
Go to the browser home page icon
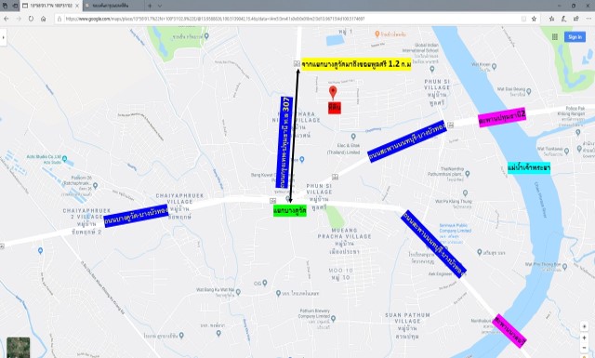[44, 19]
